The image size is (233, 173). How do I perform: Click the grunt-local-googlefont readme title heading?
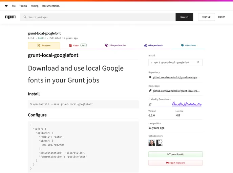53,55
